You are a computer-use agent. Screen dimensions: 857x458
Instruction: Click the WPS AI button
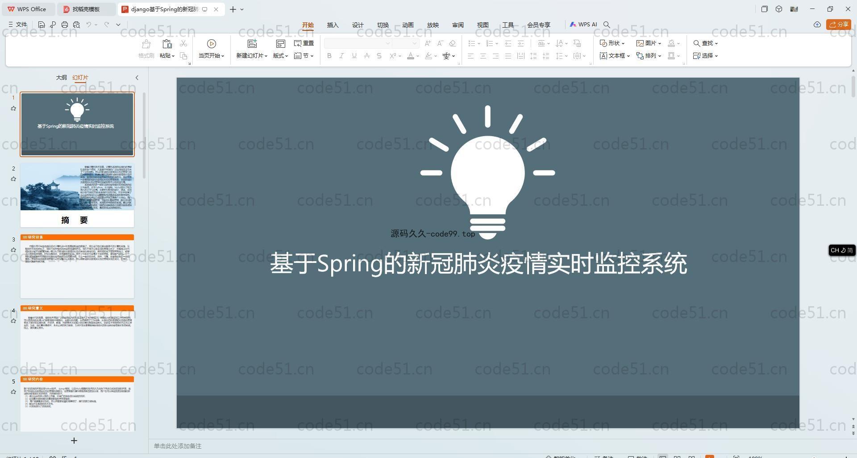583,25
